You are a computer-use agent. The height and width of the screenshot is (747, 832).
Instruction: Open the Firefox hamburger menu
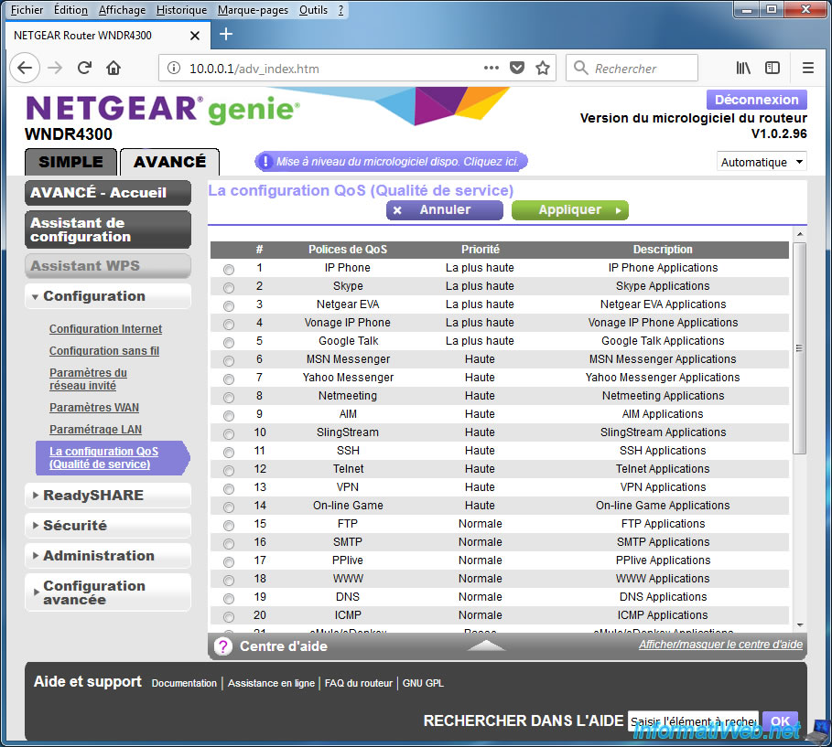tap(807, 68)
